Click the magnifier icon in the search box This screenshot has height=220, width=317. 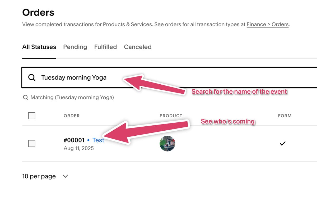pyautogui.click(x=32, y=78)
